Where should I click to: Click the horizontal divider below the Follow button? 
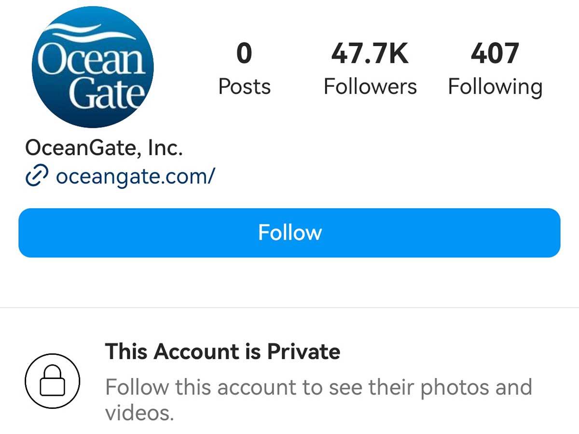point(289,307)
